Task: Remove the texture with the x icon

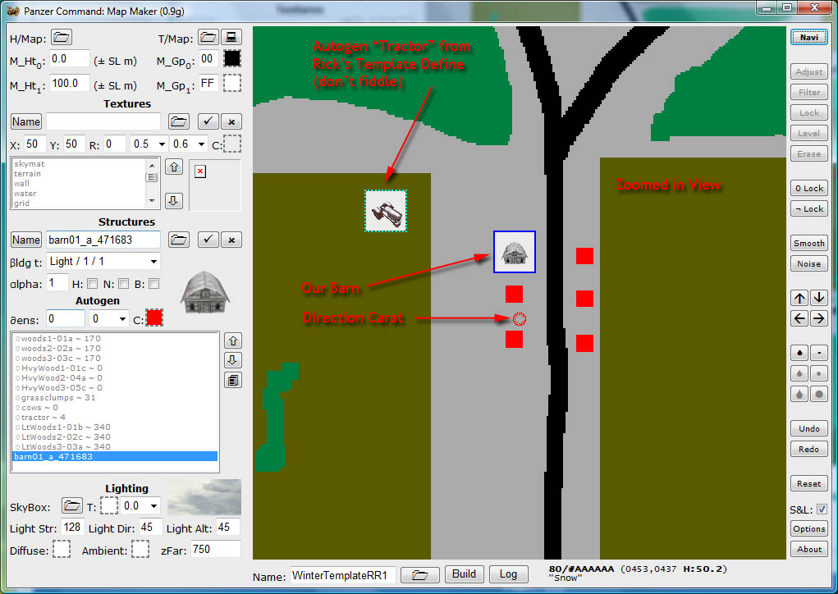Action: click(x=231, y=121)
